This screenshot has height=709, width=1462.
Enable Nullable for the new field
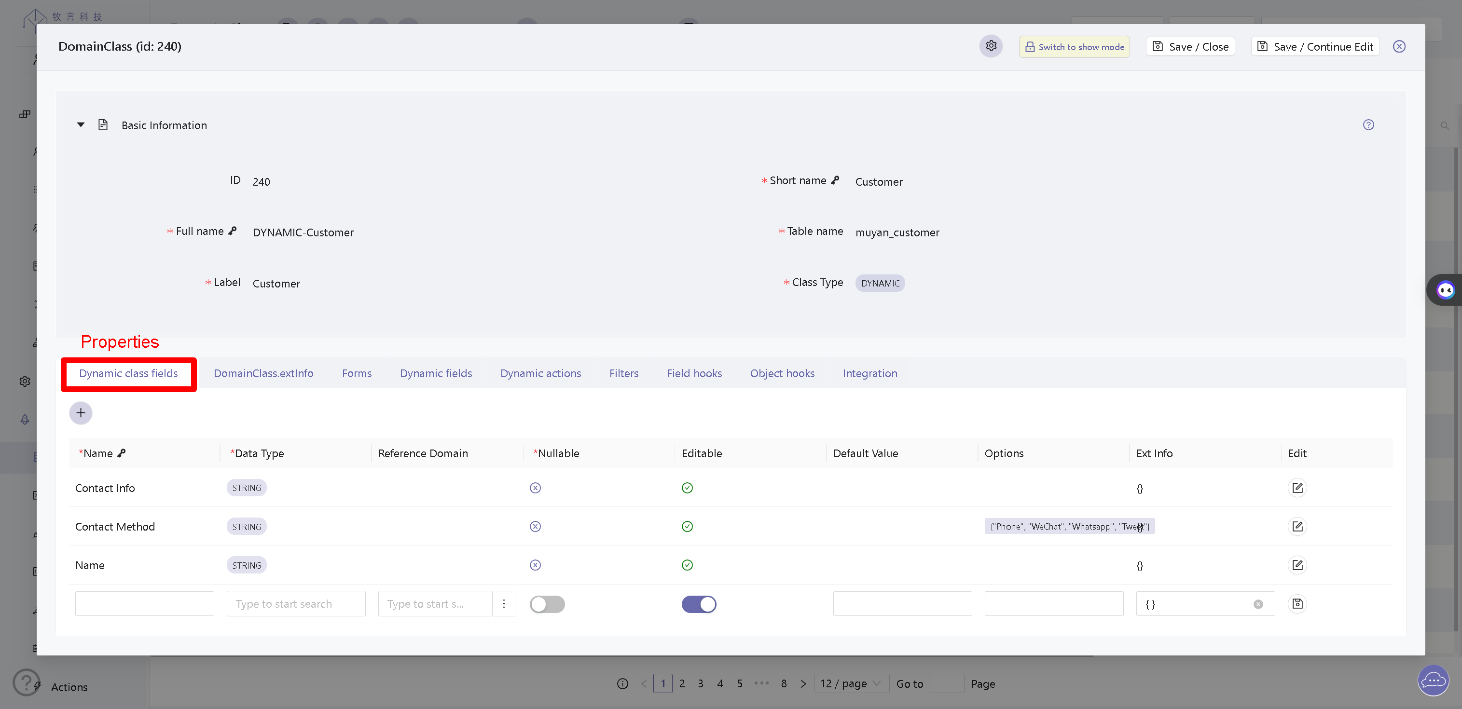tap(547, 603)
